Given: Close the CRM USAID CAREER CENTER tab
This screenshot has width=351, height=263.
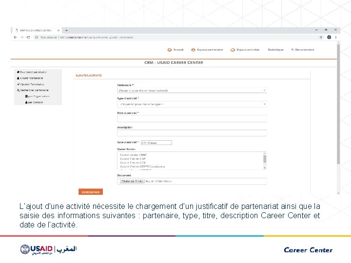Looking at the screenshot, I should point(58,30).
